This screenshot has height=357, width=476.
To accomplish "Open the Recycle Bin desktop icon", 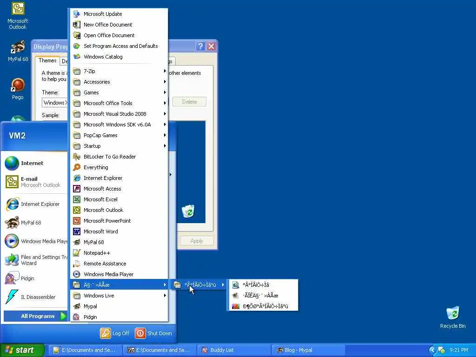I will (x=453, y=317).
